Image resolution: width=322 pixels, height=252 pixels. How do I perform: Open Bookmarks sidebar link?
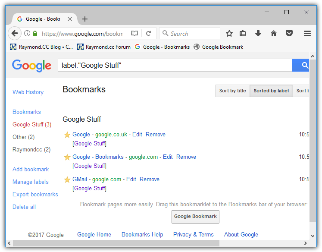click(x=27, y=112)
